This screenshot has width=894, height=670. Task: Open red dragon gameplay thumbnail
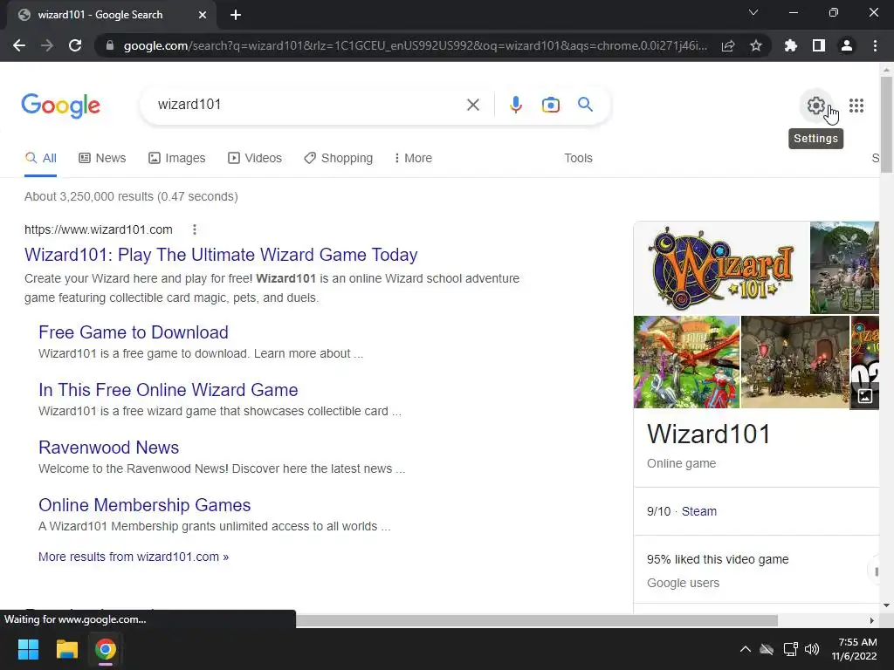tap(686, 362)
